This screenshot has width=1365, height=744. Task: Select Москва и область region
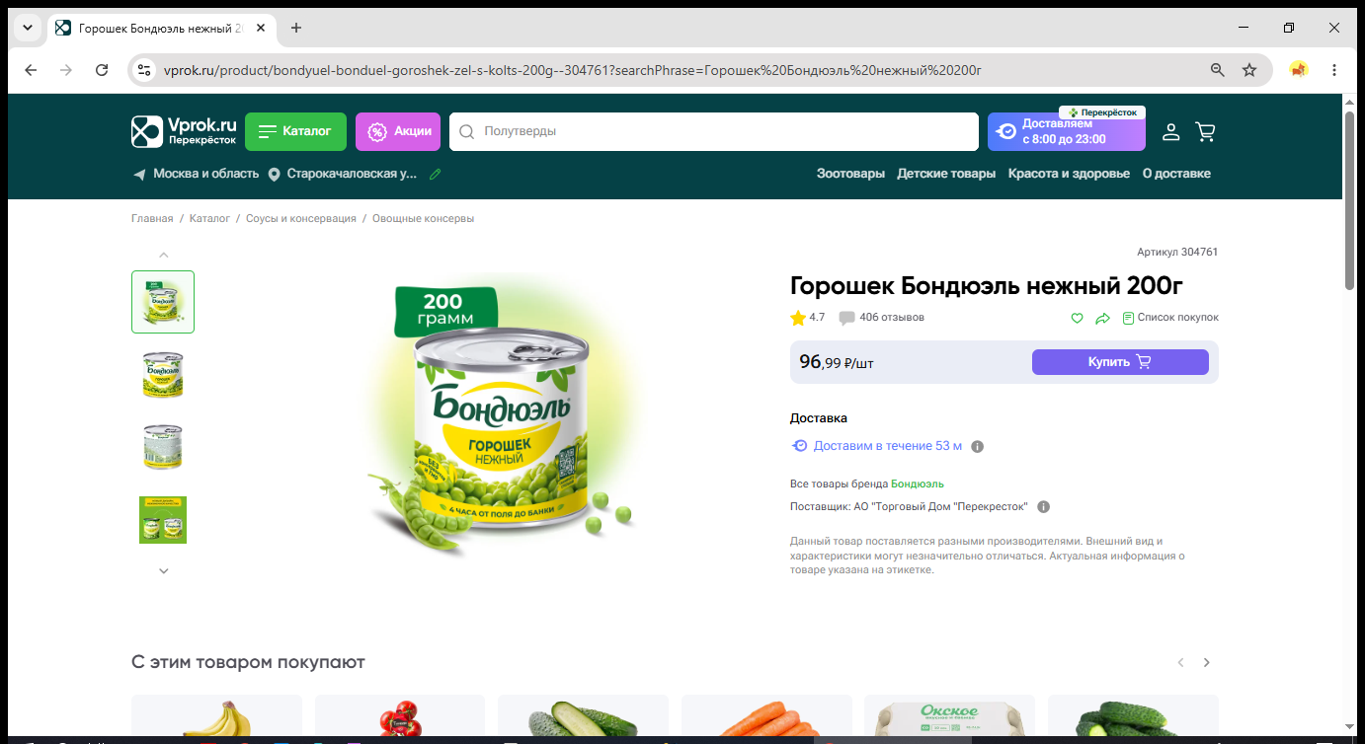[205, 174]
